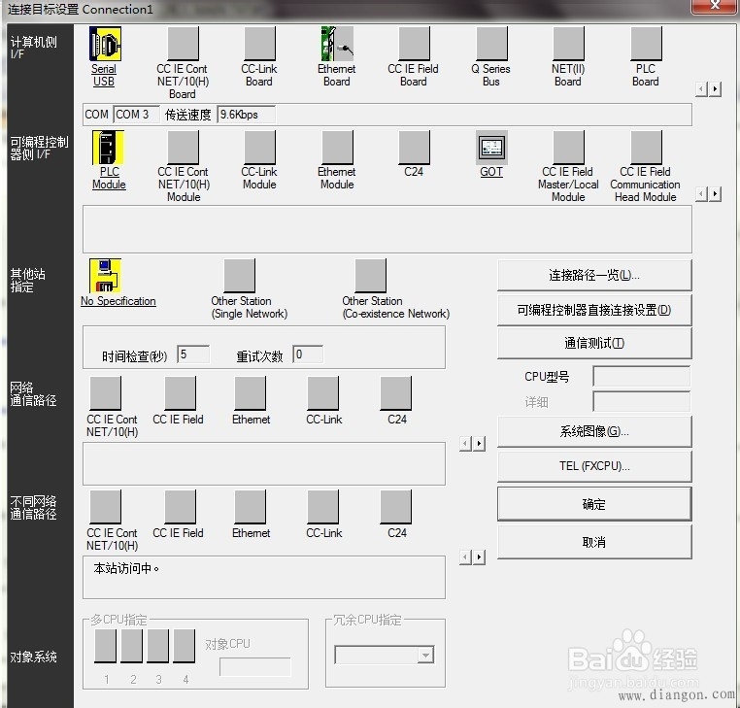Choose the PC side Ethernet Board icon
Screen dimensions: 740x708
point(336,44)
